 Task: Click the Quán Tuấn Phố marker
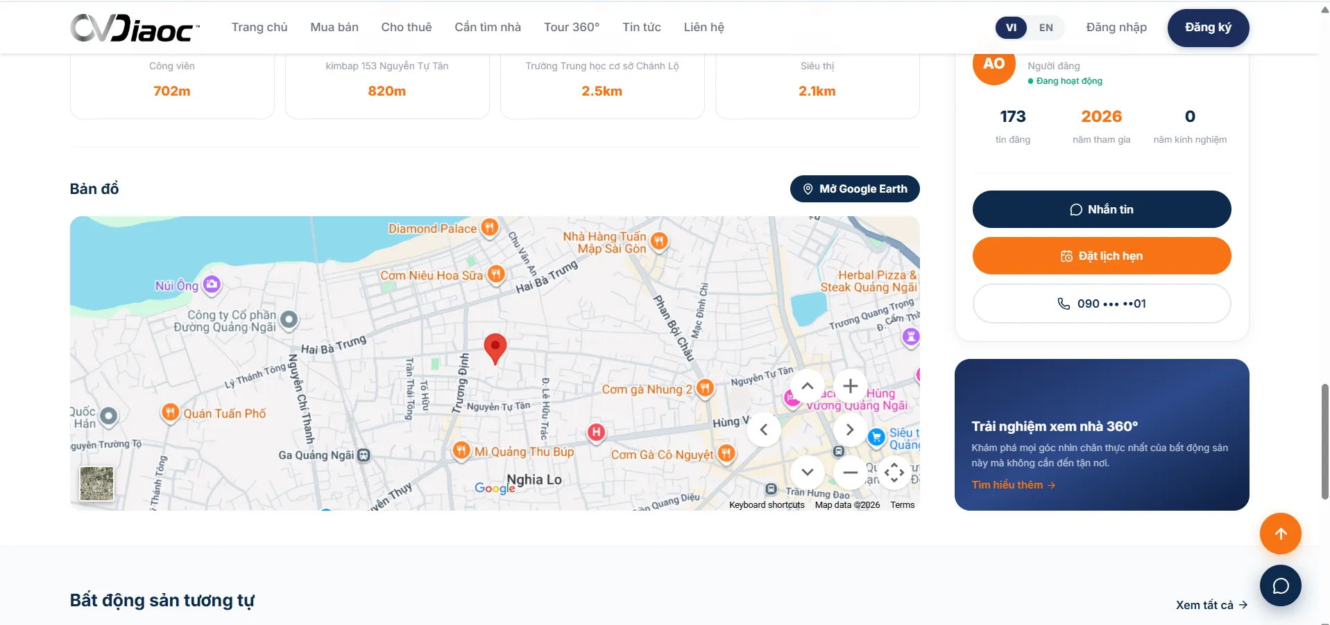click(x=170, y=412)
